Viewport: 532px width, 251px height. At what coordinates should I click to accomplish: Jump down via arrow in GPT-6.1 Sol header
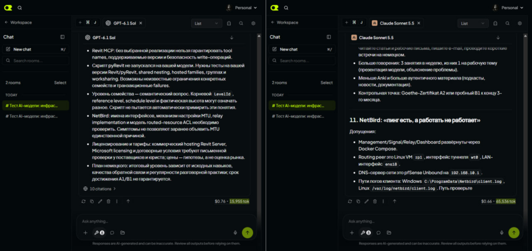pyautogui.click(x=232, y=37)
